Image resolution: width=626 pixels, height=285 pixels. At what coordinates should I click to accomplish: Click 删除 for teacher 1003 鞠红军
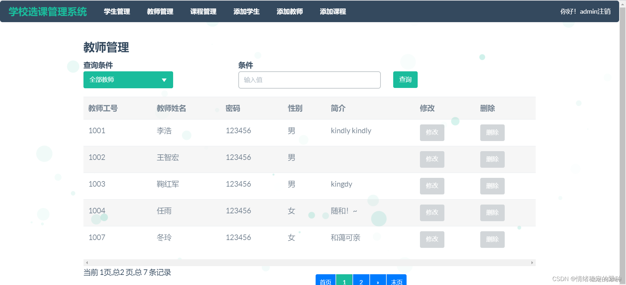tap(492, 186)
